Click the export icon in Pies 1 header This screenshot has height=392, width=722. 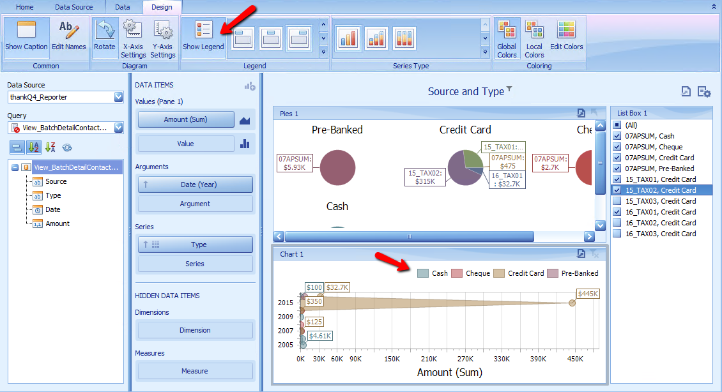point(581,113)
